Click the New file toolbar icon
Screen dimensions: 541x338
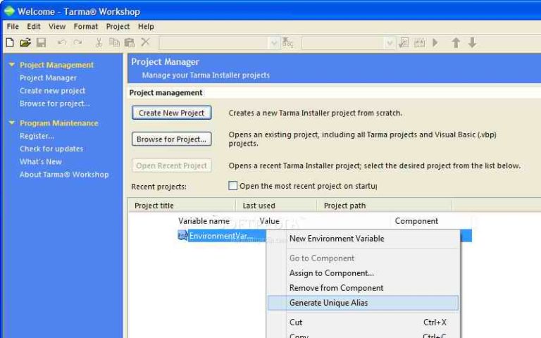(x=10, y=43)
